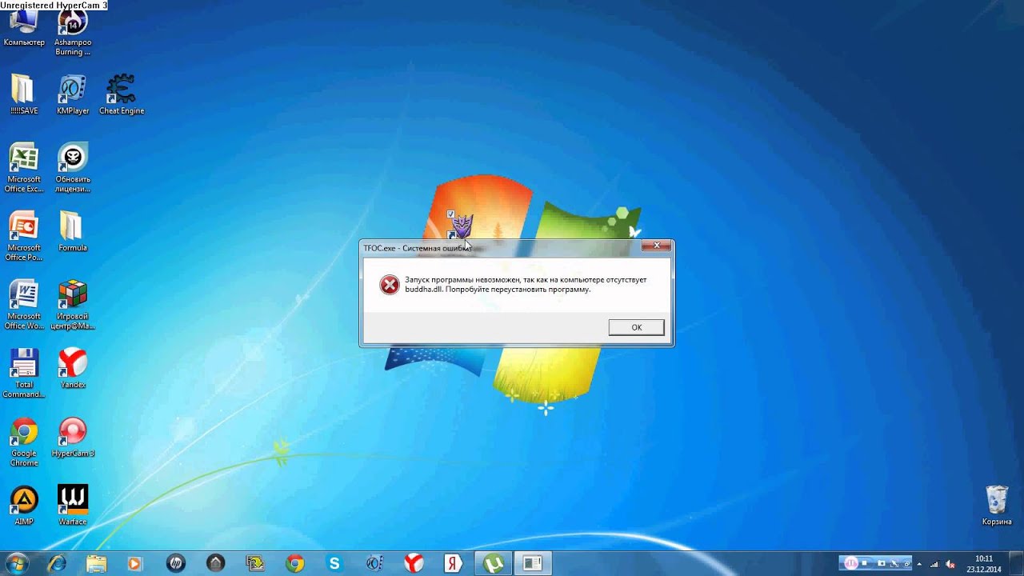
Task: Select the Formula folder on the desktop
Action: [73, 232]
